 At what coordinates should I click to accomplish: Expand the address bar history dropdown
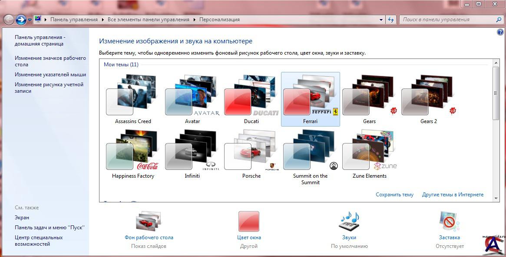point(381,20)
